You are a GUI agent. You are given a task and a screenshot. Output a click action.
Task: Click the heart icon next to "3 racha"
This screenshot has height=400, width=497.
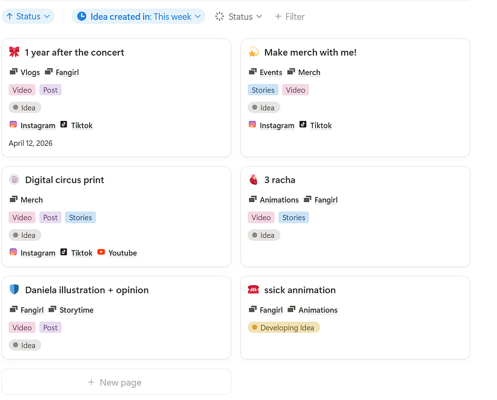pos(254,180)
